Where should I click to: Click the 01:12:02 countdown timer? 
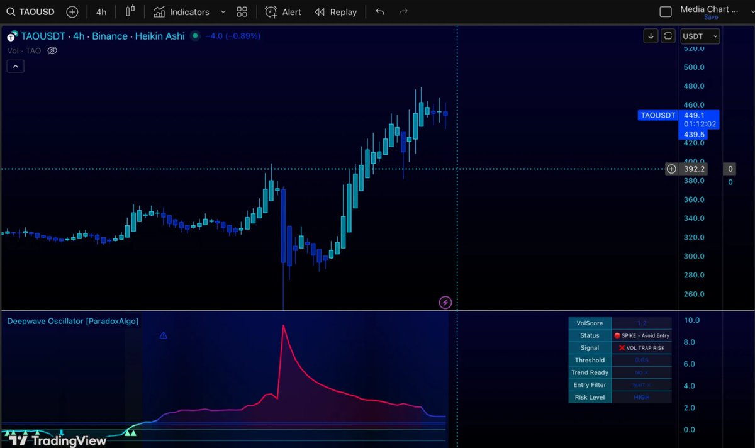tap(699, 125)
